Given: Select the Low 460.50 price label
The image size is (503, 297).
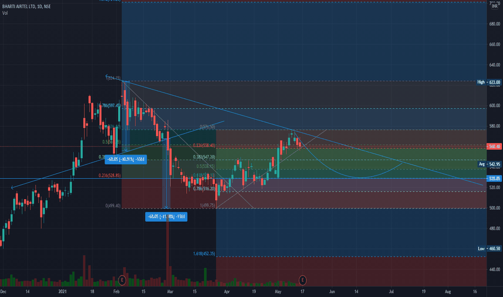Looking at the screenshot, I should coord(489,248).
